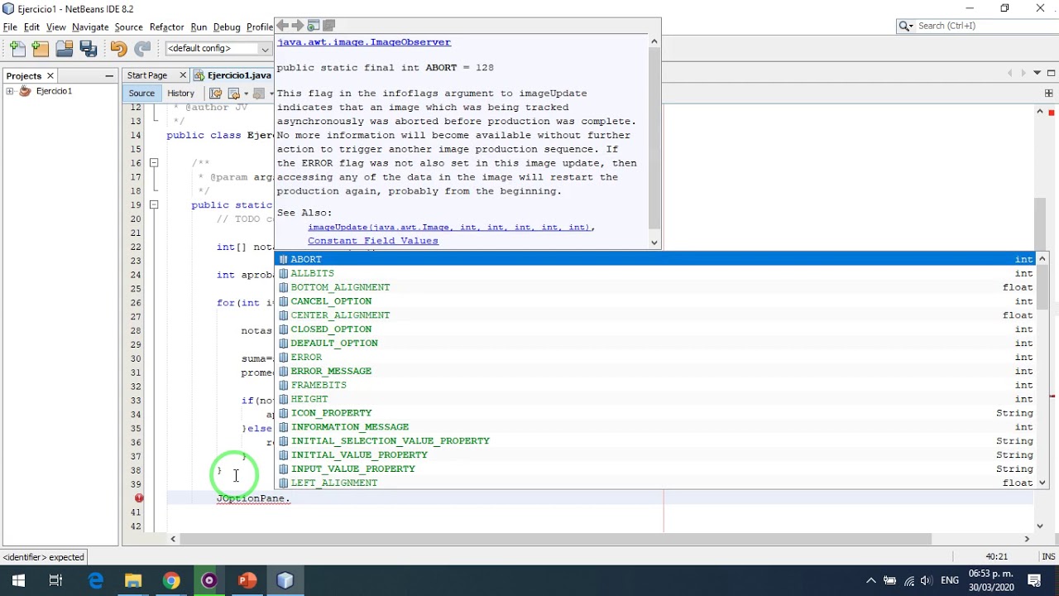Go back in the Javadoc popup
The width and height of the screenshot is (1059, 596).
click(x=282, y=26)
